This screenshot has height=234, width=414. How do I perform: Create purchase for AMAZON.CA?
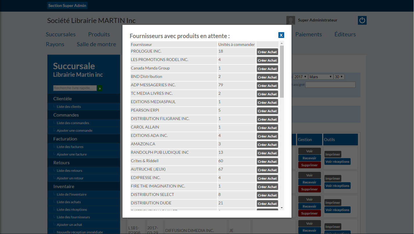pyautogui.click(x=267, y=145)
